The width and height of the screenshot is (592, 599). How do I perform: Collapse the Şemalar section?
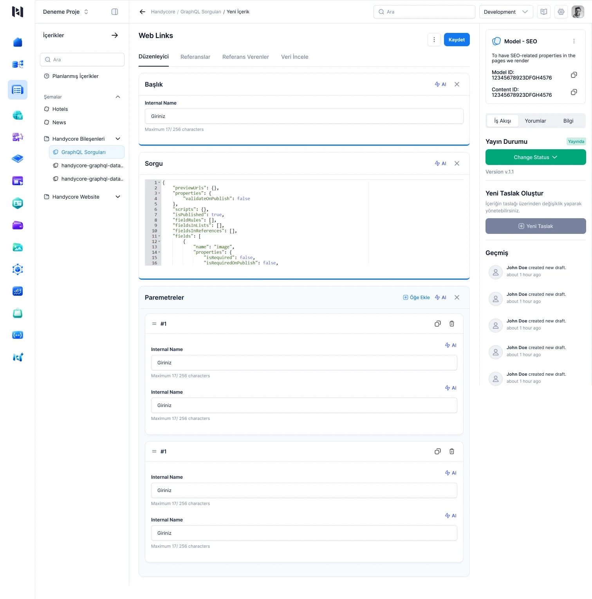(118, 97)
